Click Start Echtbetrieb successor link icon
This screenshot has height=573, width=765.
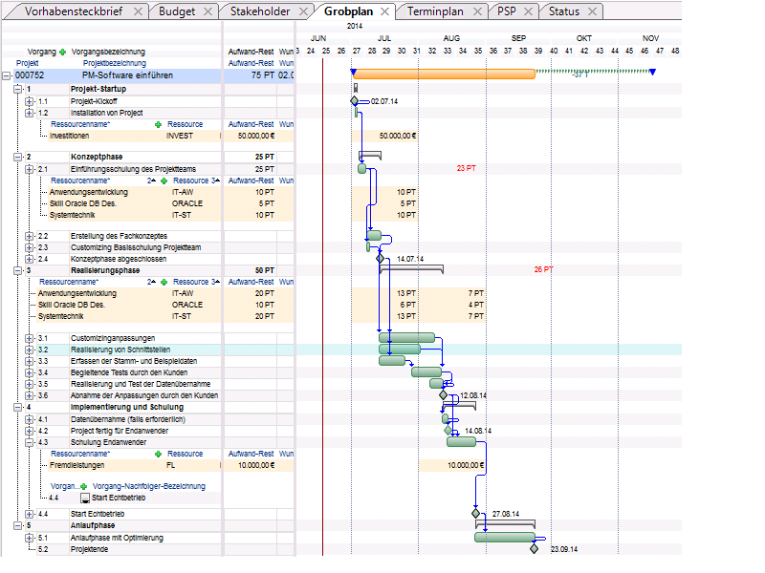[x=85, y=498]
